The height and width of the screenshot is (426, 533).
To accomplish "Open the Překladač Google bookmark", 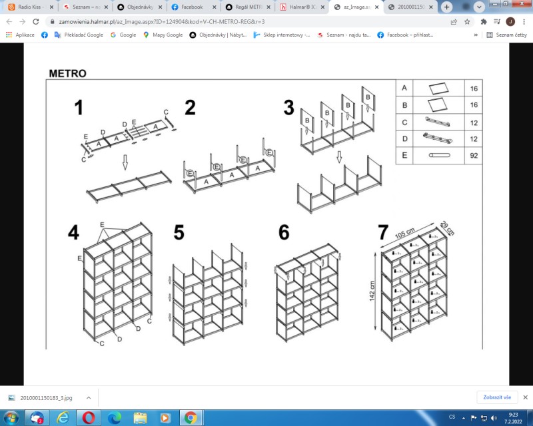I will point(79,35).
